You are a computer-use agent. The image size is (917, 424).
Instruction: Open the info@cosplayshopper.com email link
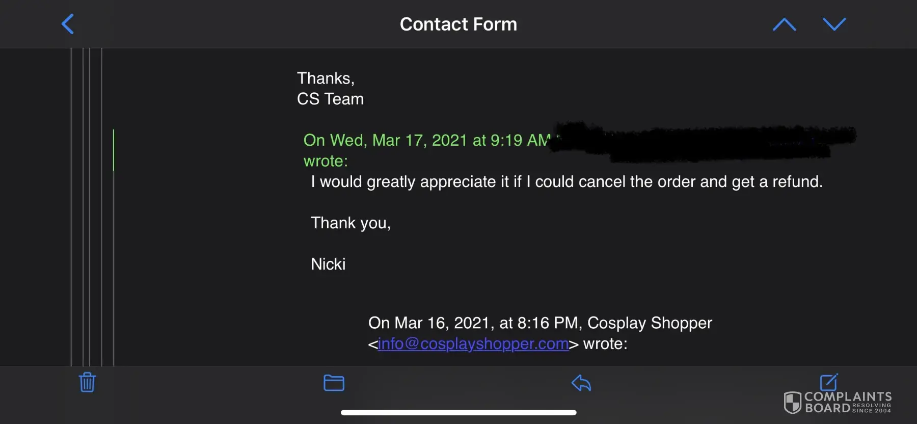473,344
